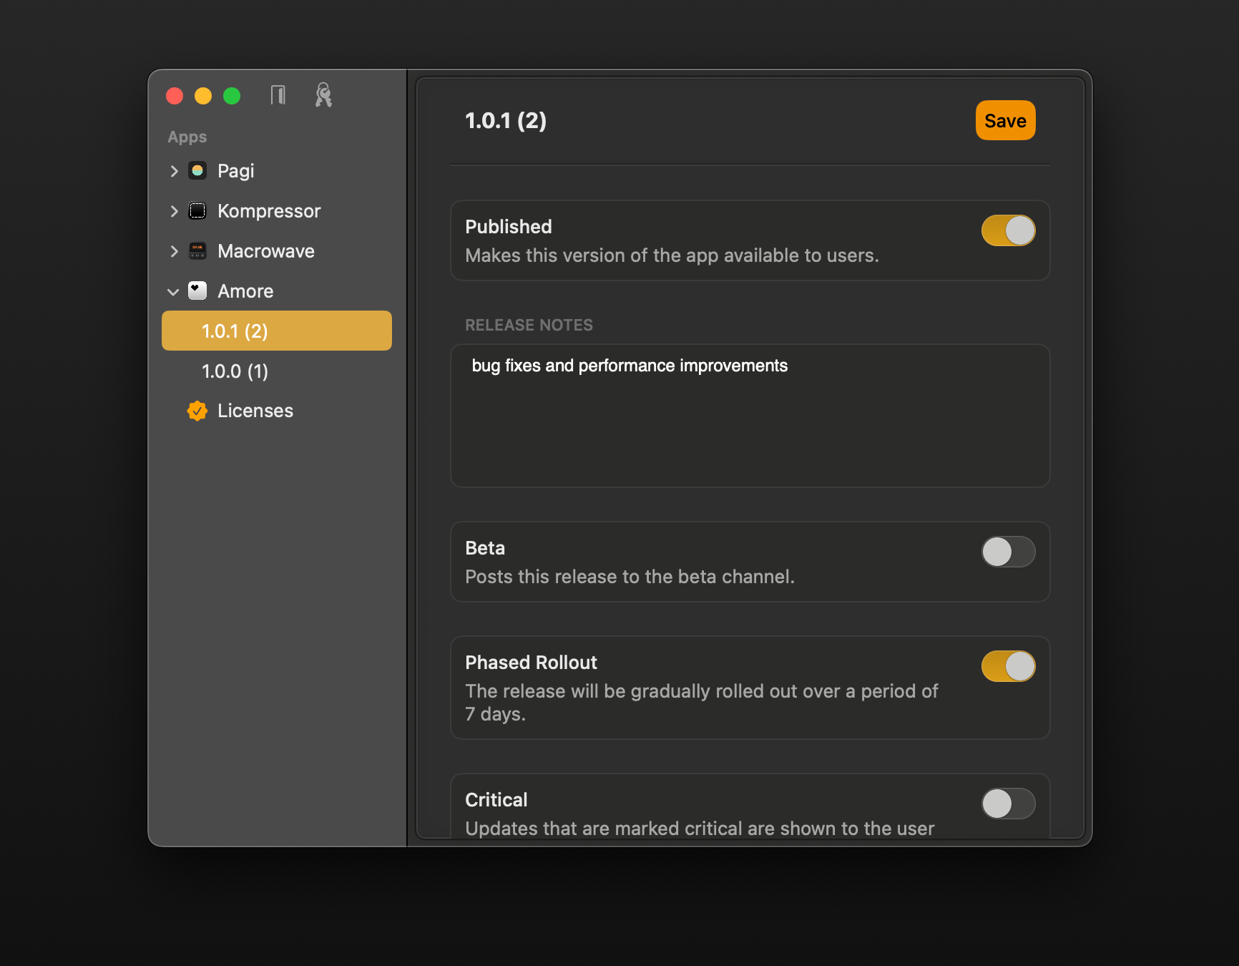Click the Amore heart app icon
This screenshot has width=1239, height=966.
tap(197, 291)
